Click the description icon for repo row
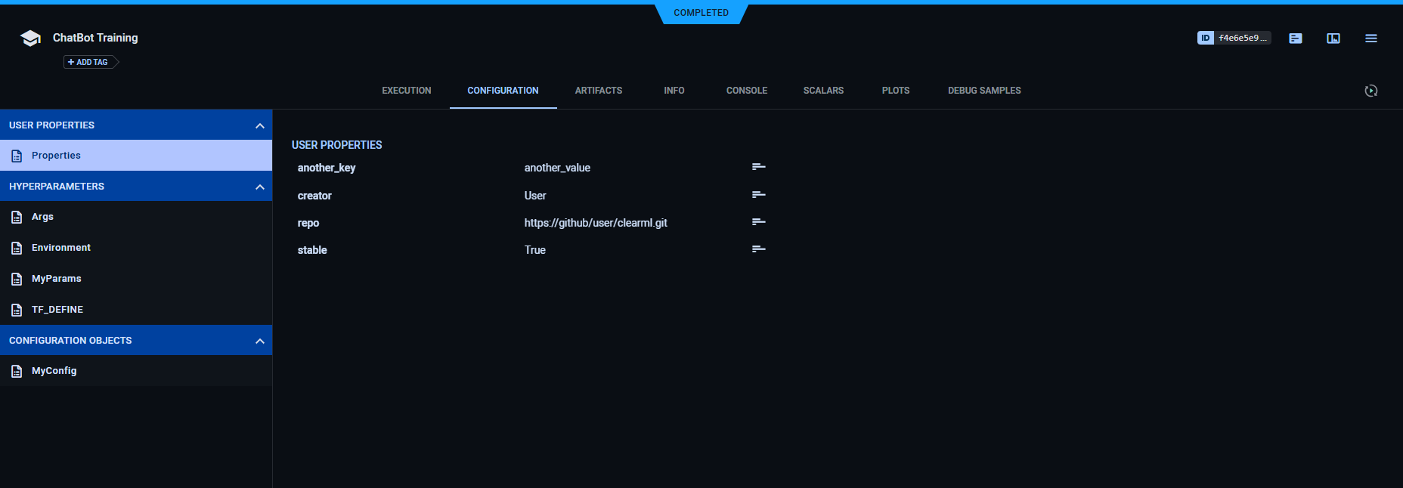This screenshot has width=1403, height=488. tap(758, 222)
